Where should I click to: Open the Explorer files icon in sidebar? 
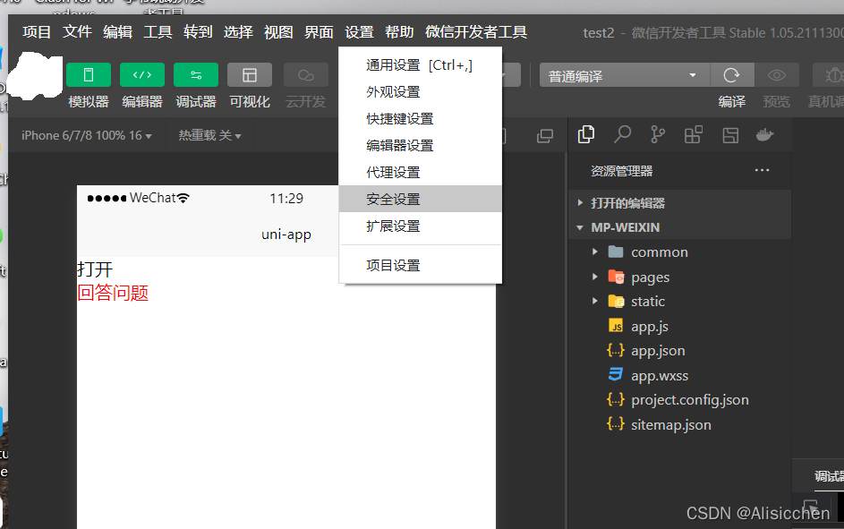[x=585, y=134]
